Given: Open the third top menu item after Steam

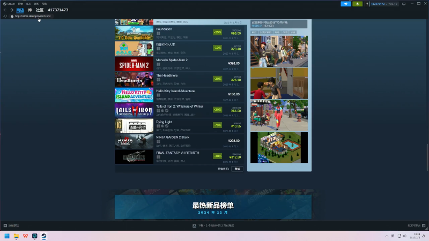Looking at the screenshot, I should pos(28,4).
